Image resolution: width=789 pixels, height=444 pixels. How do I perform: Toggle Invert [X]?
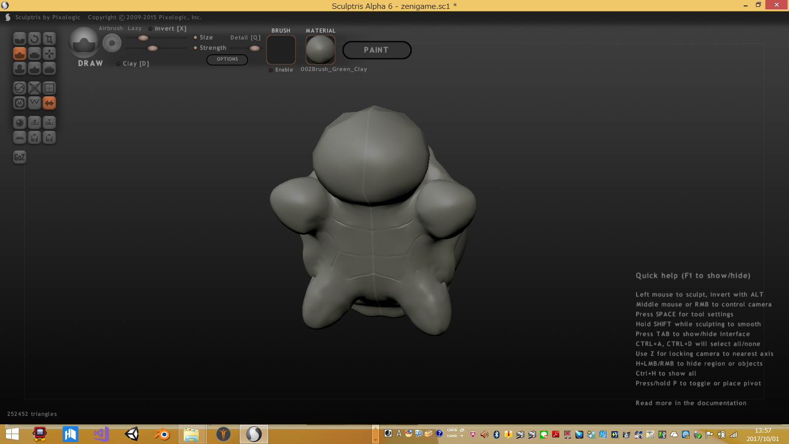pyautogui.click(x=168, y=29)
